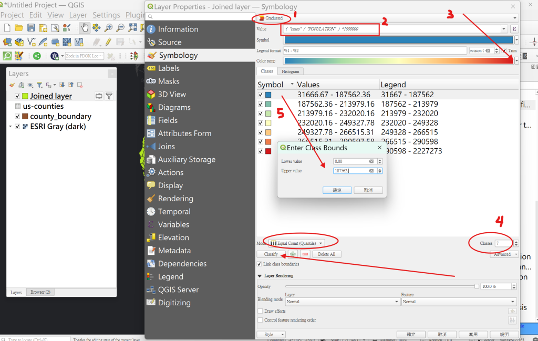The image size is (538, 341).
Task: Click Remove Layer icon in Layers panel
Action: [x=80, y=85]
